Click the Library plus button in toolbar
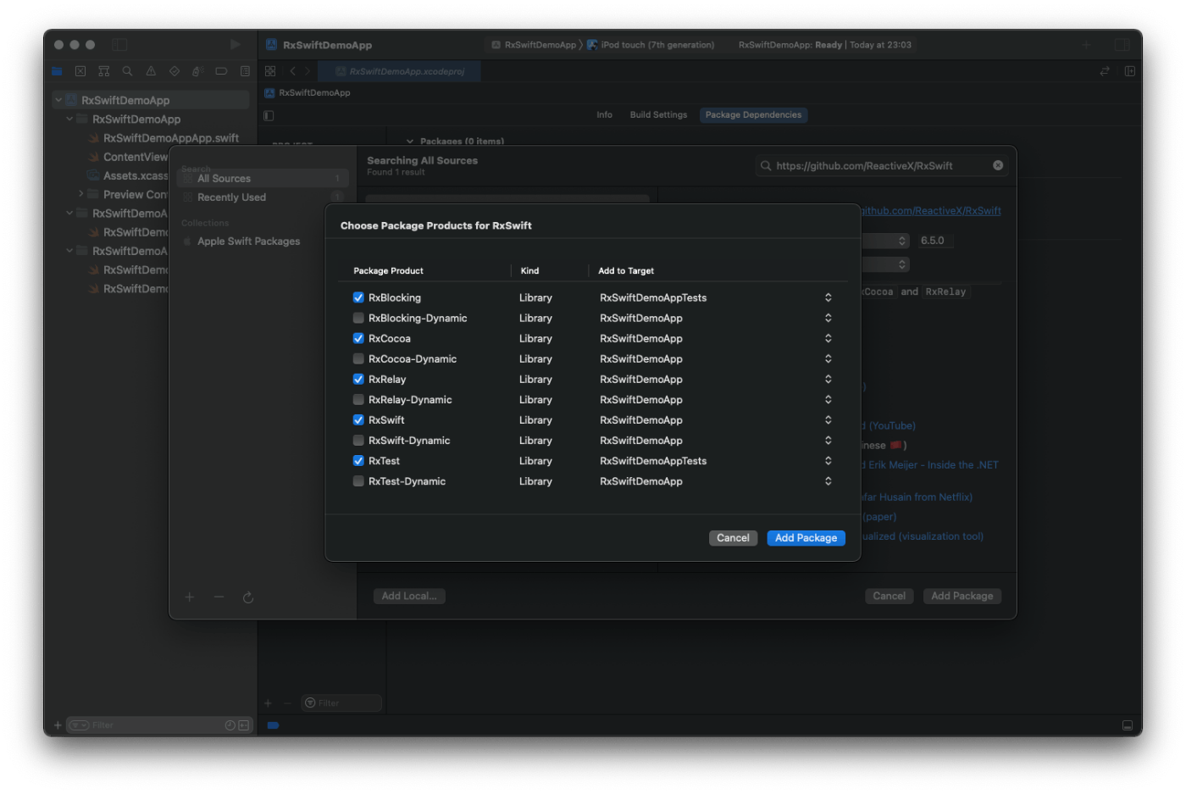This screenshot has width=1186, height=794. 1086,45
